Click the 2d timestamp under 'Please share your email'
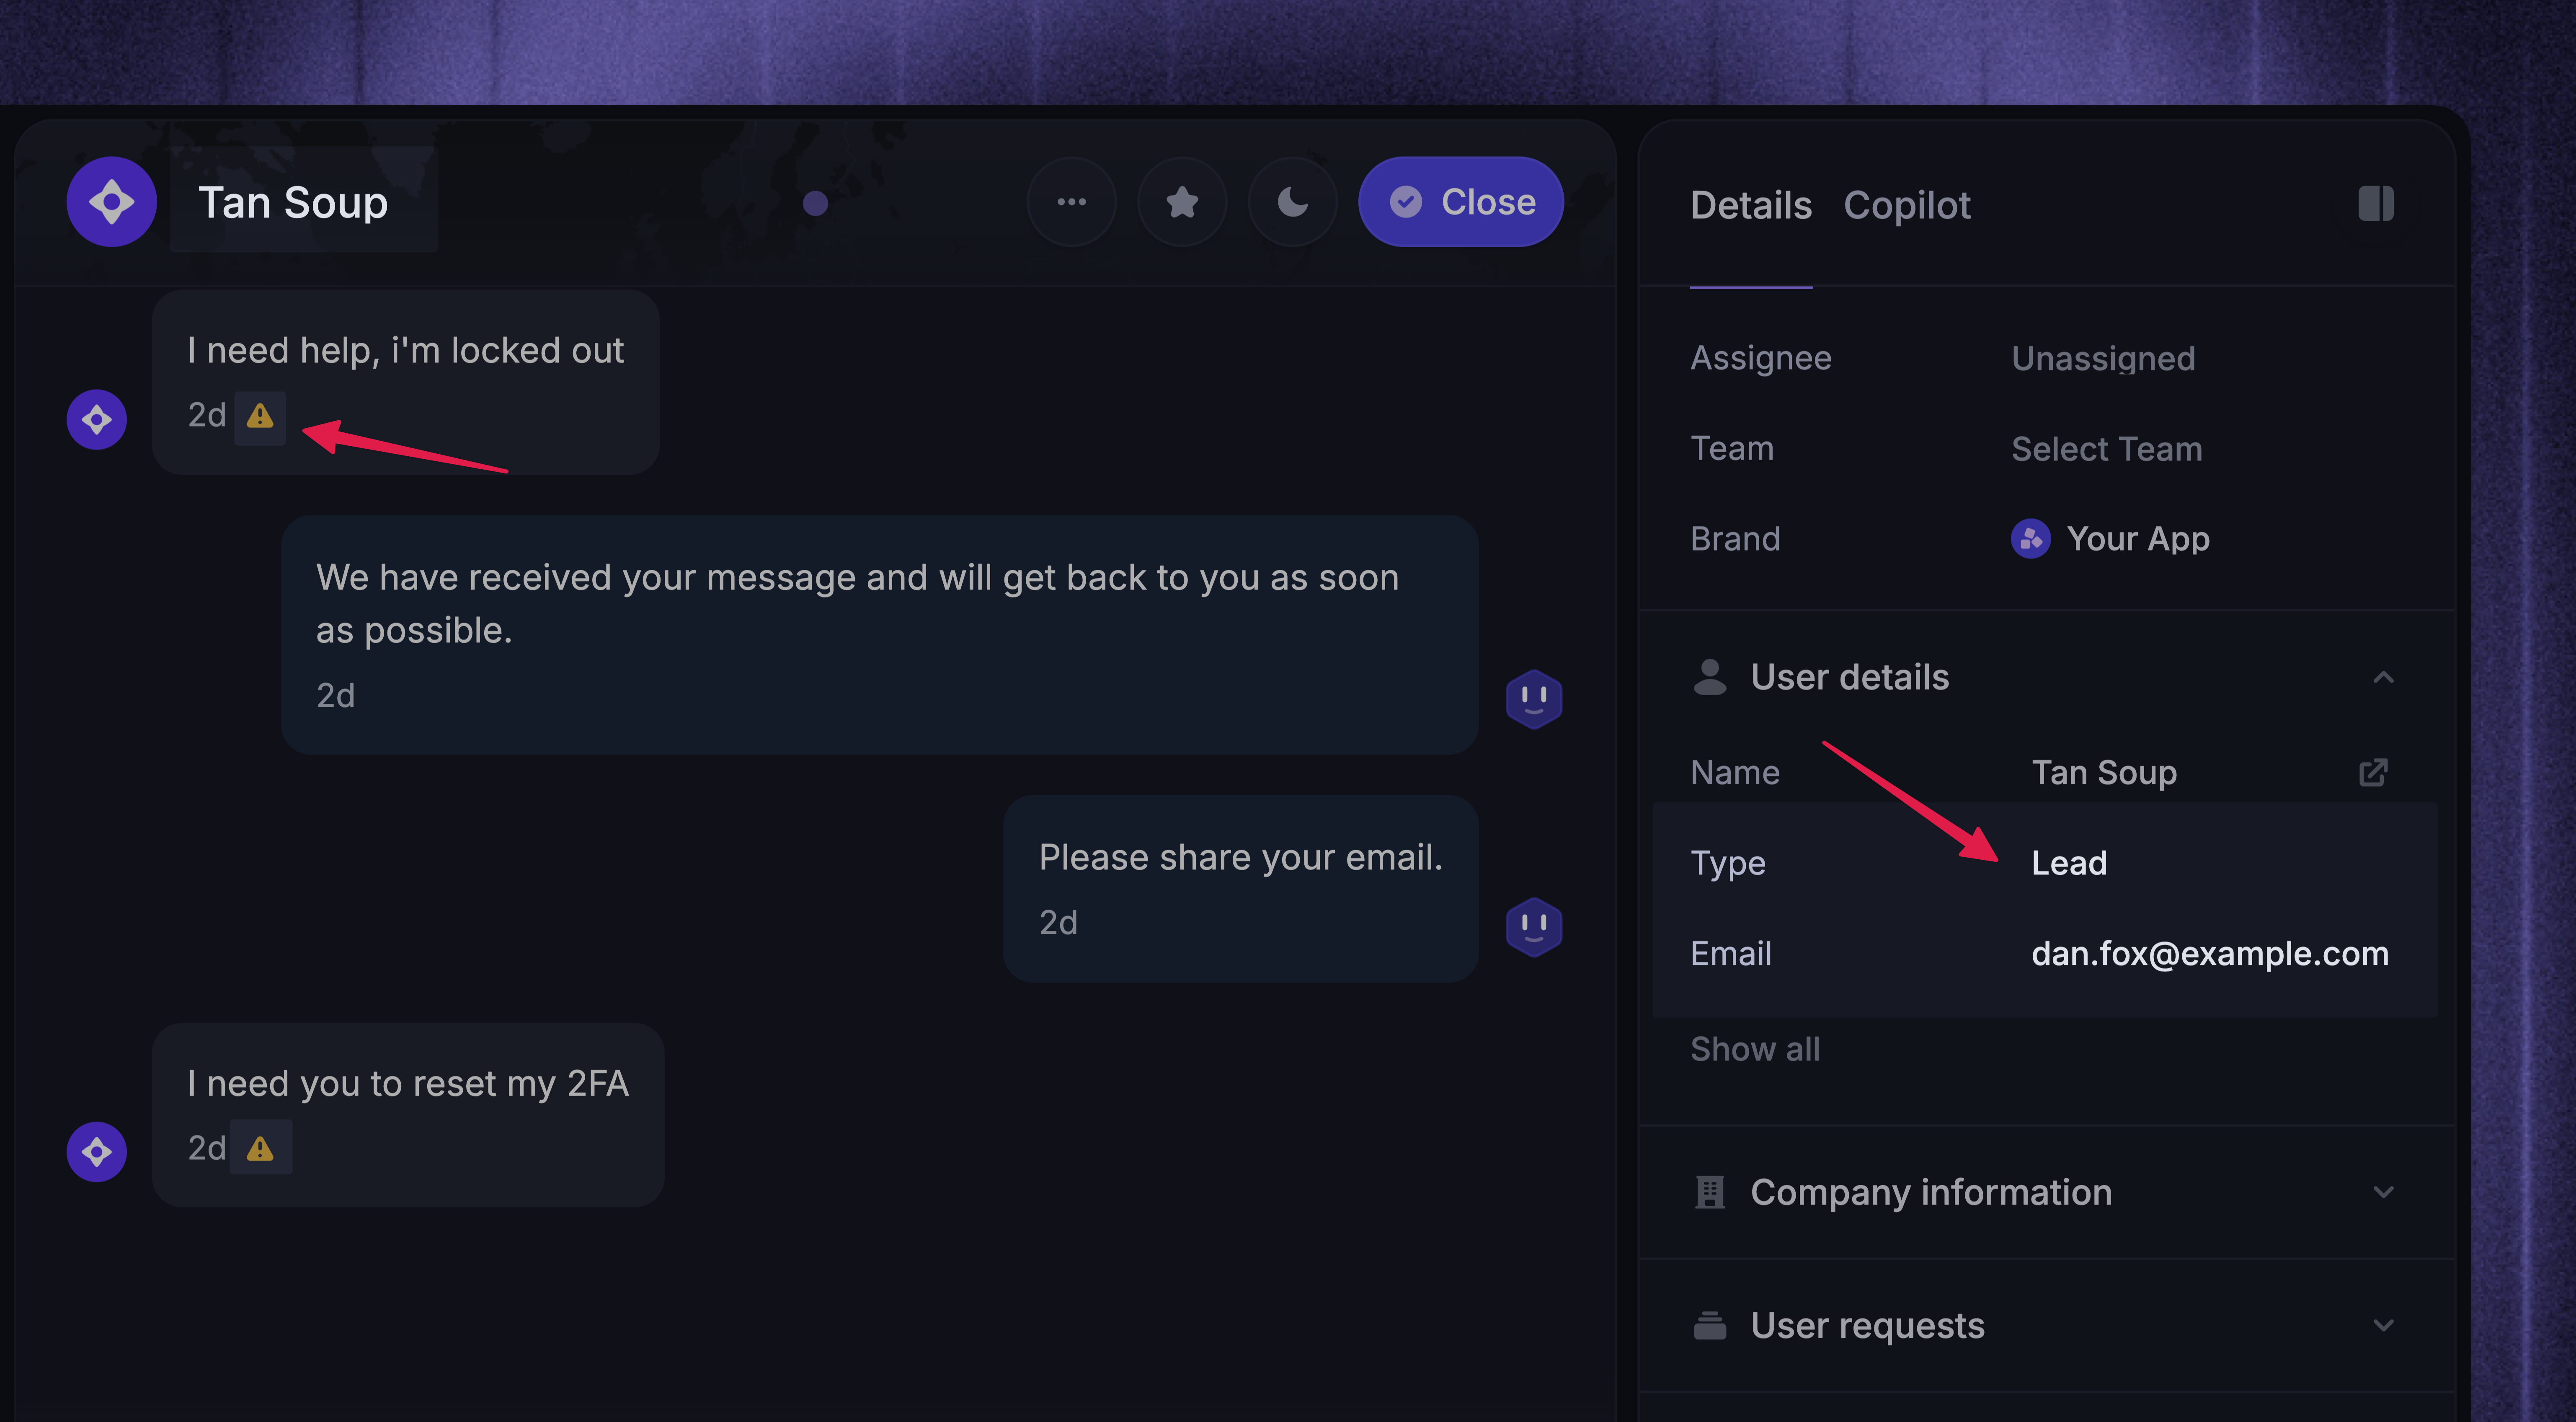2576x1422 pixels. tap(1058, 923)
